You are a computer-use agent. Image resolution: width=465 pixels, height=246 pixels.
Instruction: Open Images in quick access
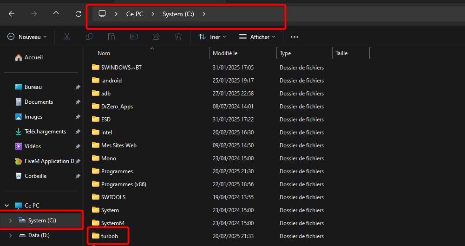[28, 117]
